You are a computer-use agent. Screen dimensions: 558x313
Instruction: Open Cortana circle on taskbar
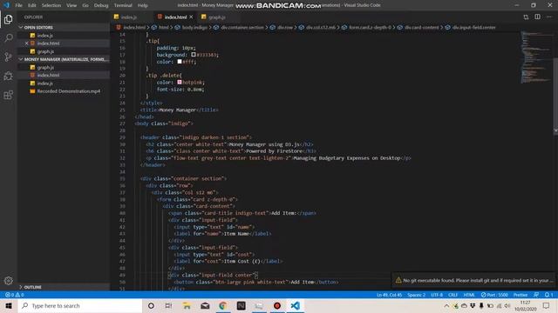pyautogui.click(x=151, y=305)
